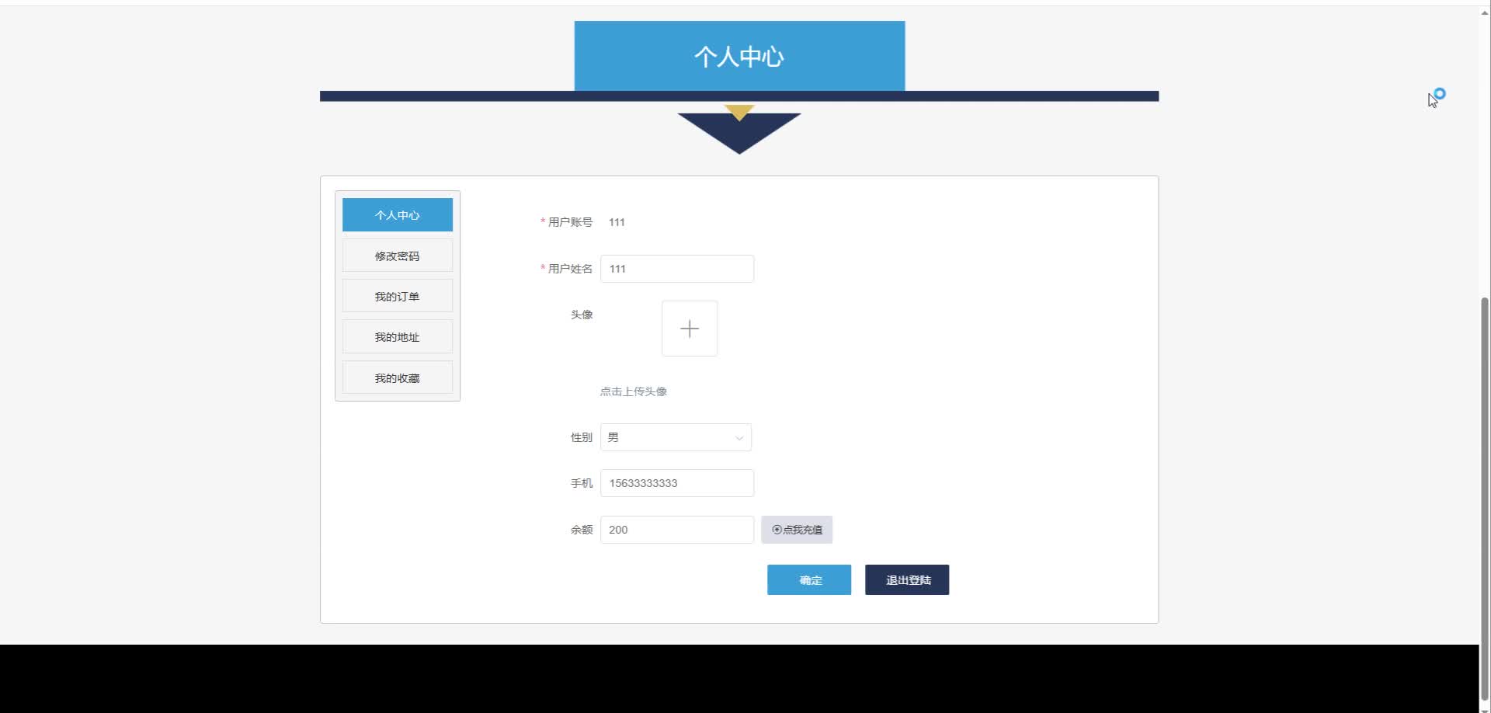The width and height of the screenshot is (1491, 713).
Task: Select the highlighted 个人中心 sidebar item
Action: tap(397, 214)
